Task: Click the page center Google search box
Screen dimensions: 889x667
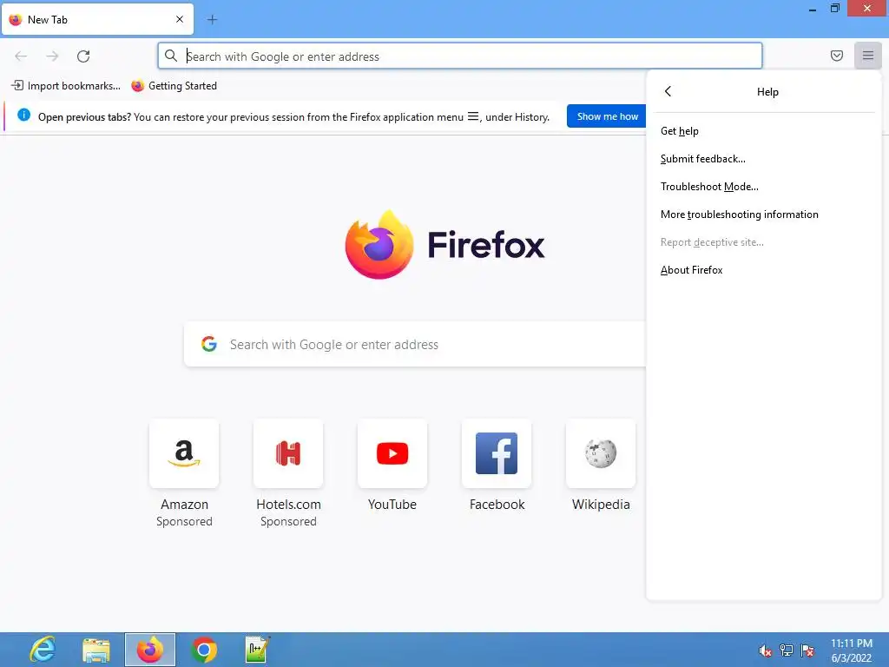Action: (x=414, y=344)
